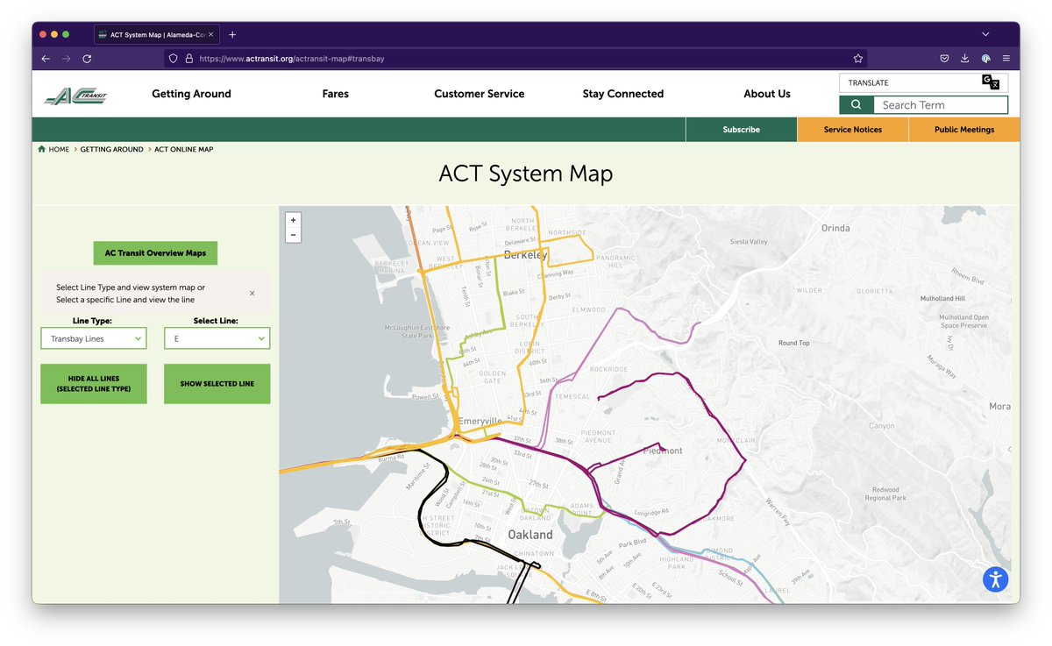Open Public Meetings
1052x646 pixels.
point(964,130)
